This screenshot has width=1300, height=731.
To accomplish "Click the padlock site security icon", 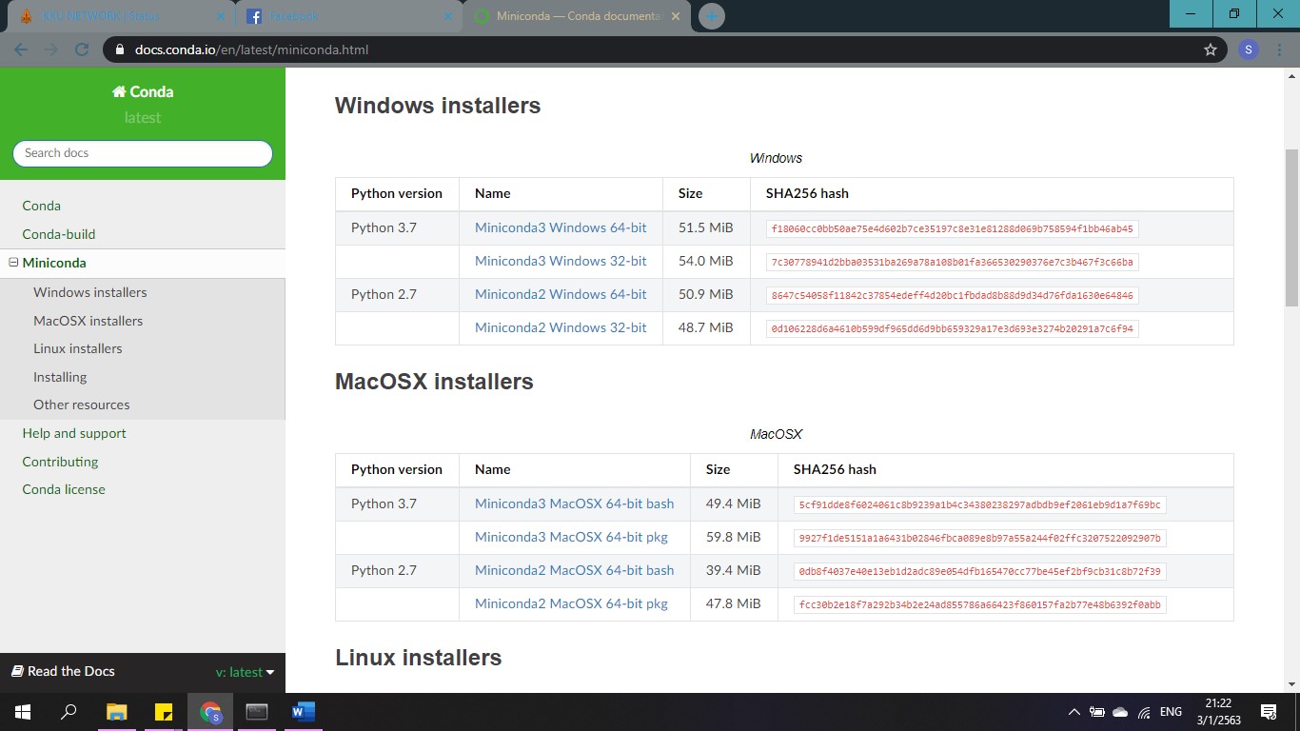I will pyautogui.click(x=120, y=49).
